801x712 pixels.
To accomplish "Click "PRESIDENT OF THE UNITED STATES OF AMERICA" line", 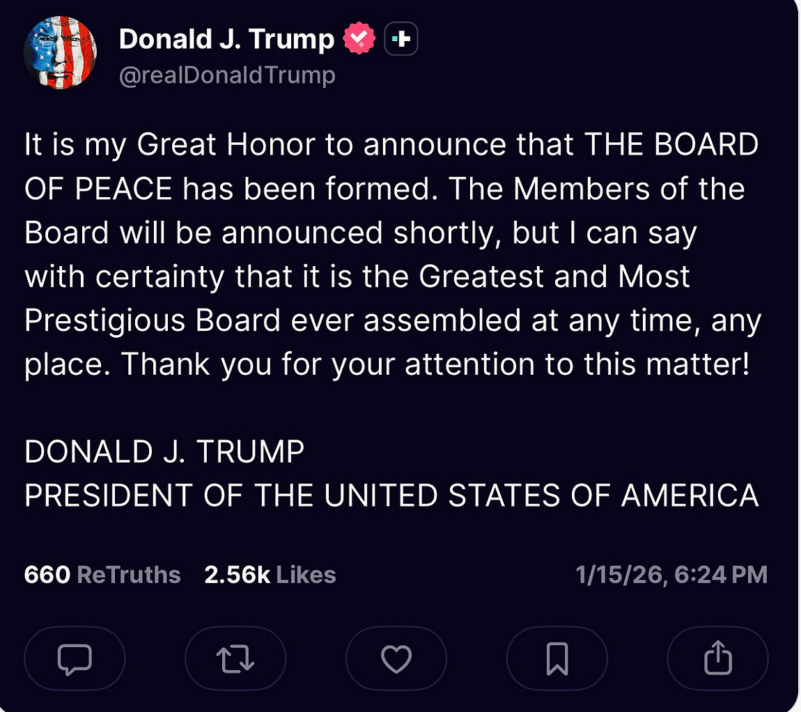I will point(391,496).
